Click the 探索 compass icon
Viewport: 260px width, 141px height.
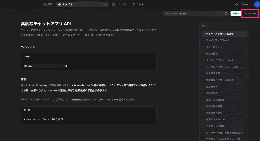[45, 5]
